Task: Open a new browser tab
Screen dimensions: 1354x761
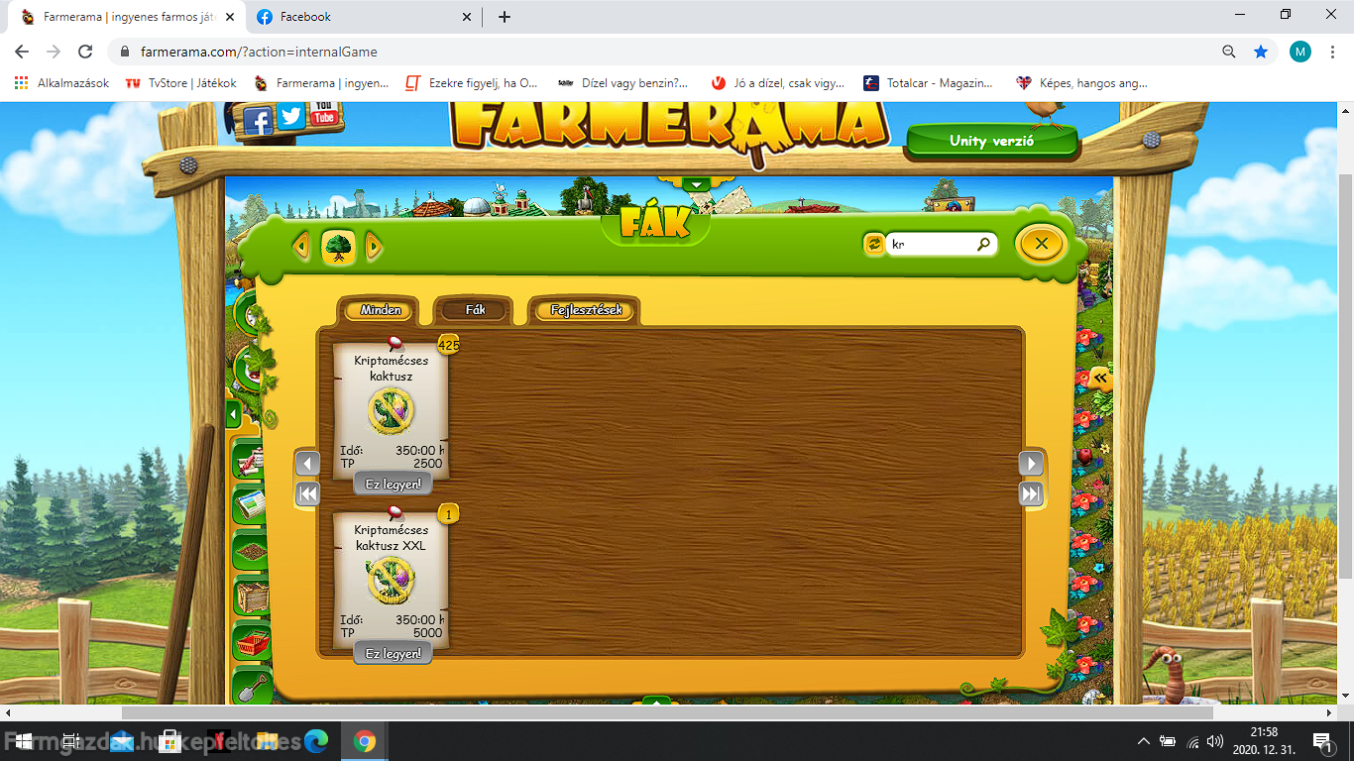Action: (505, 17)
